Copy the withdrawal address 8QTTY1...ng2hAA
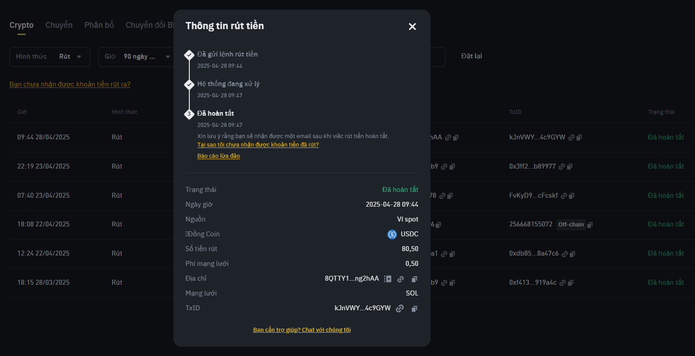 [x=415, y=279]
